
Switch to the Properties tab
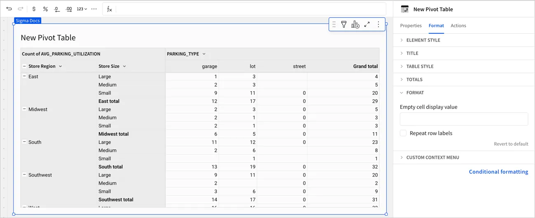(411, 25)
